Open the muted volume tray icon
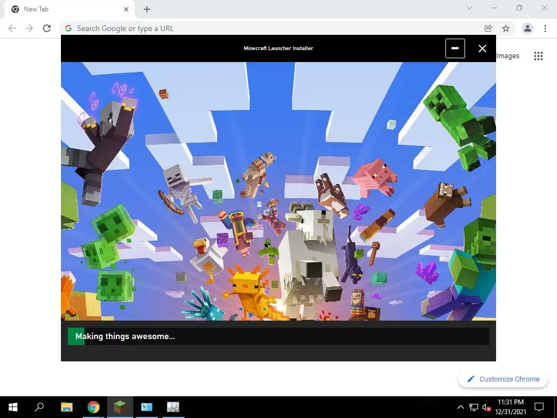This screenshot has height=418, width=557. [x=486, y=407]
